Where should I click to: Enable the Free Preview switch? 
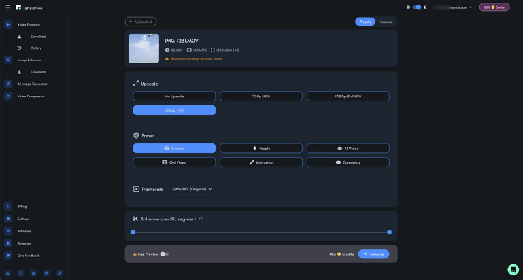pyautogui.click(x=165, y=254)
